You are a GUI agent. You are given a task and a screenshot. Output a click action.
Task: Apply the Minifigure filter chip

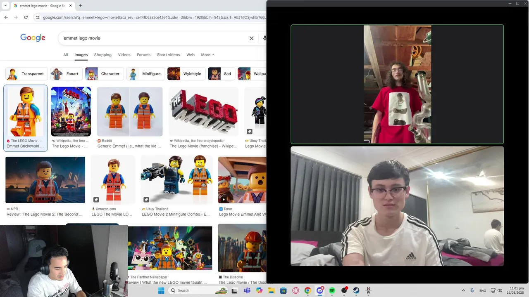(145, 74)
